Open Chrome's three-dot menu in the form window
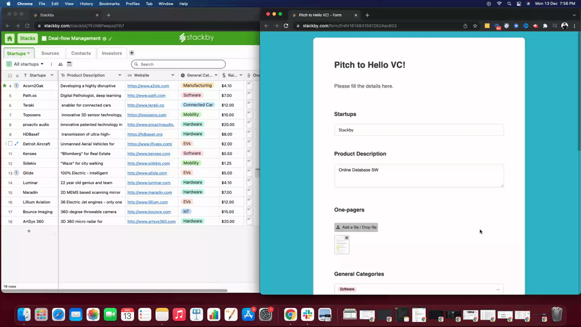The height and width of the screenshot is (327, 581). [x=574, y=26]
